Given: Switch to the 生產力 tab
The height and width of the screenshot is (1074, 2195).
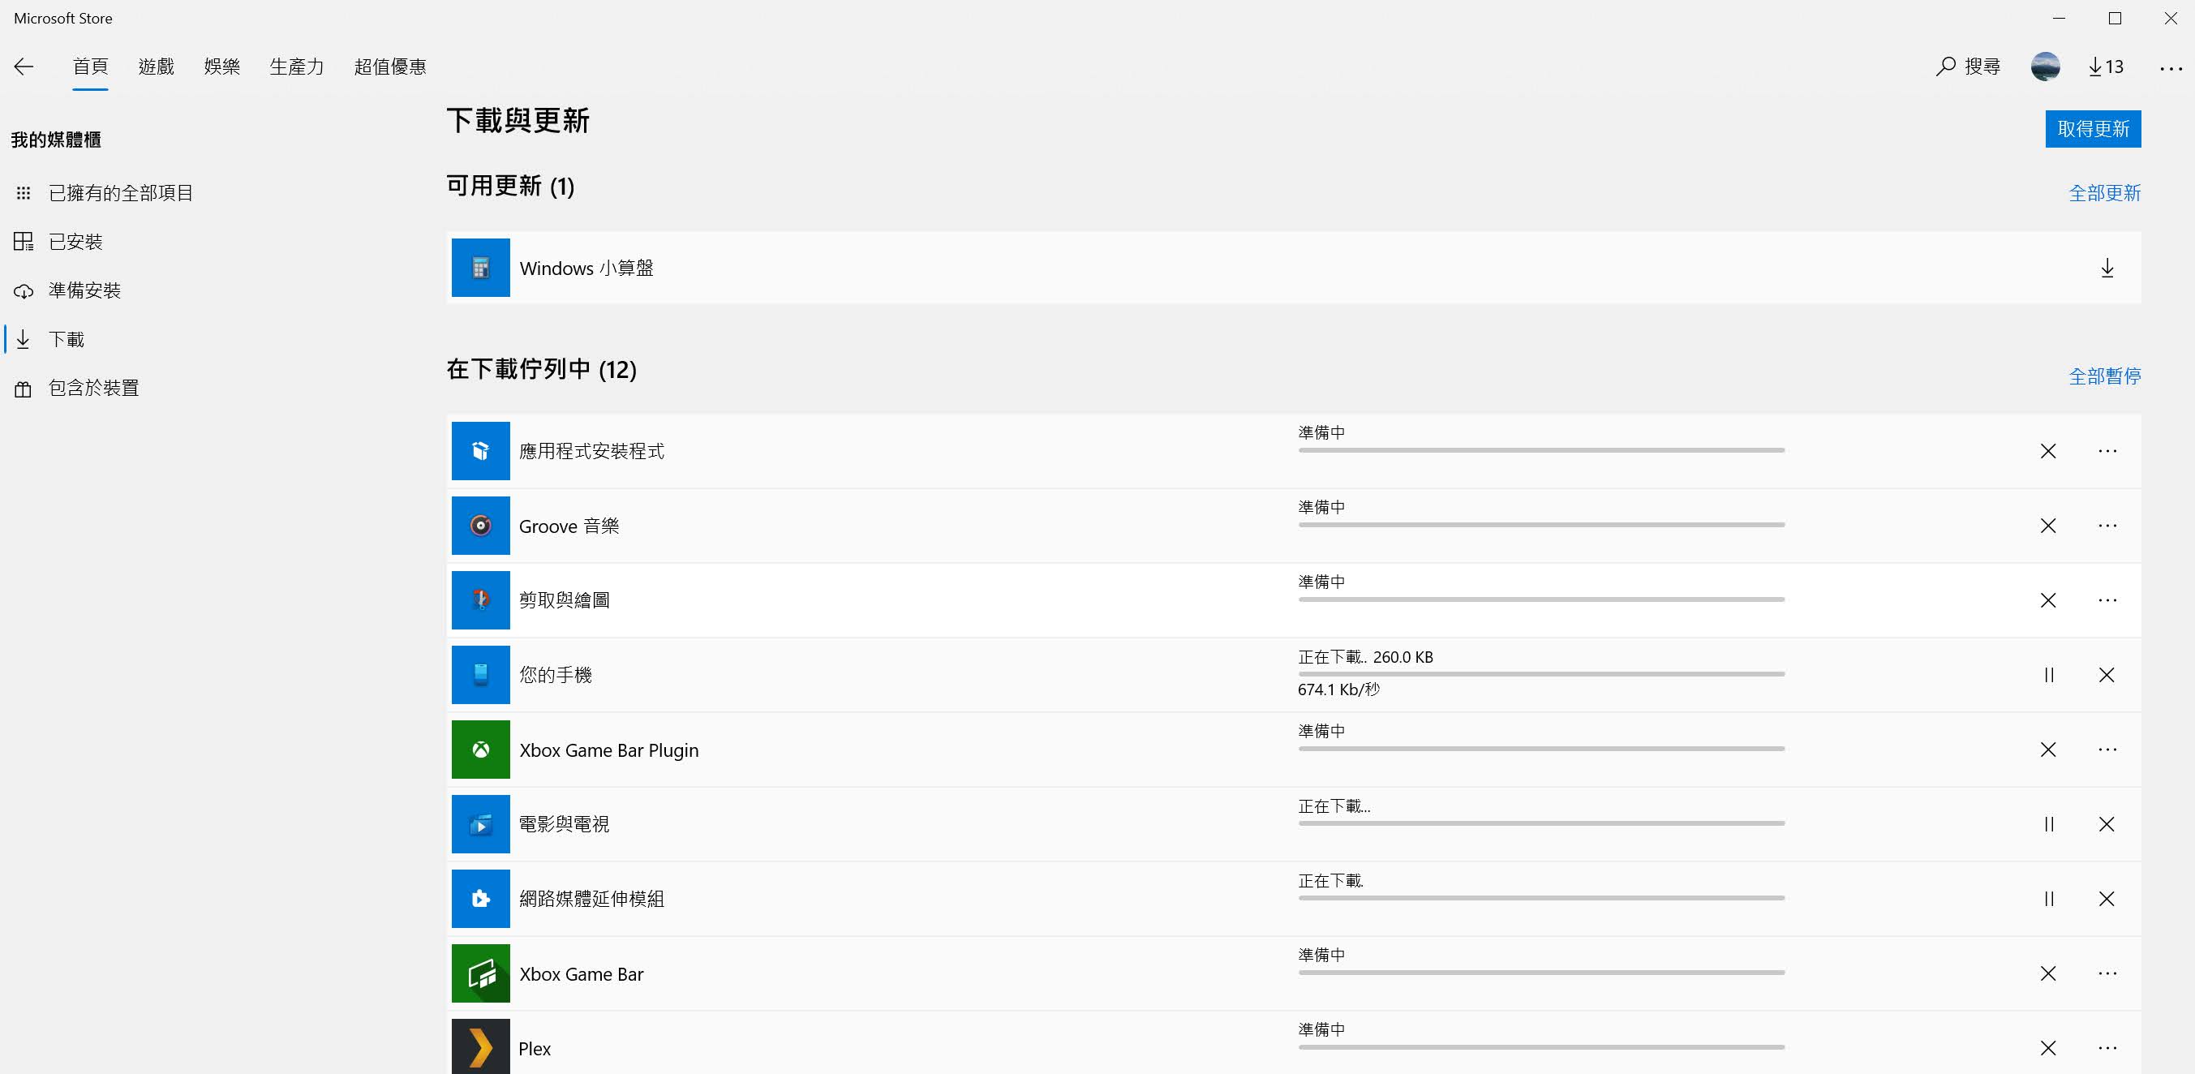Looking at the screenshot, I should pos(297,67).
